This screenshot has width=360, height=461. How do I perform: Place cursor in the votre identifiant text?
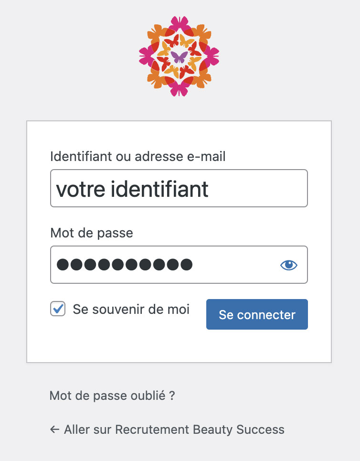132,189
